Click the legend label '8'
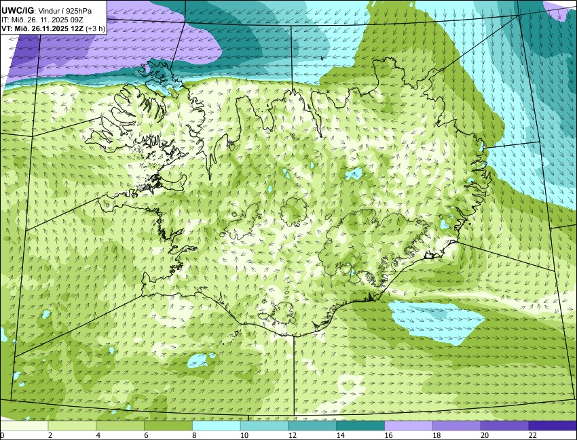This screenshot has width=577, height=440. click(x=194, y=435)
